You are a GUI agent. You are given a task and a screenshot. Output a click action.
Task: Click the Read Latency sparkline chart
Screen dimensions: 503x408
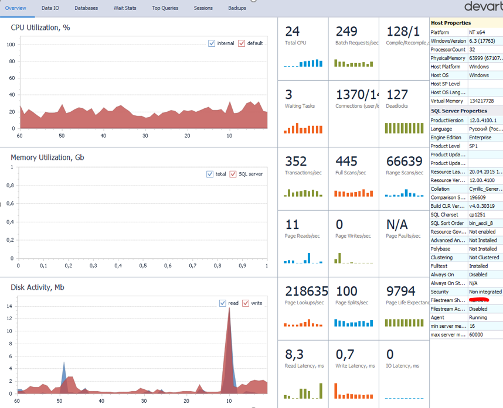[303, 390]
